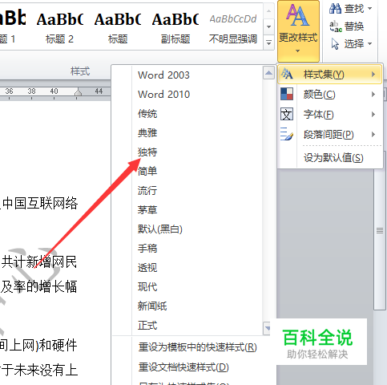Click the right indent marker on ruler
This screenshot has height=385, width=387.
[x=78, y=92]
